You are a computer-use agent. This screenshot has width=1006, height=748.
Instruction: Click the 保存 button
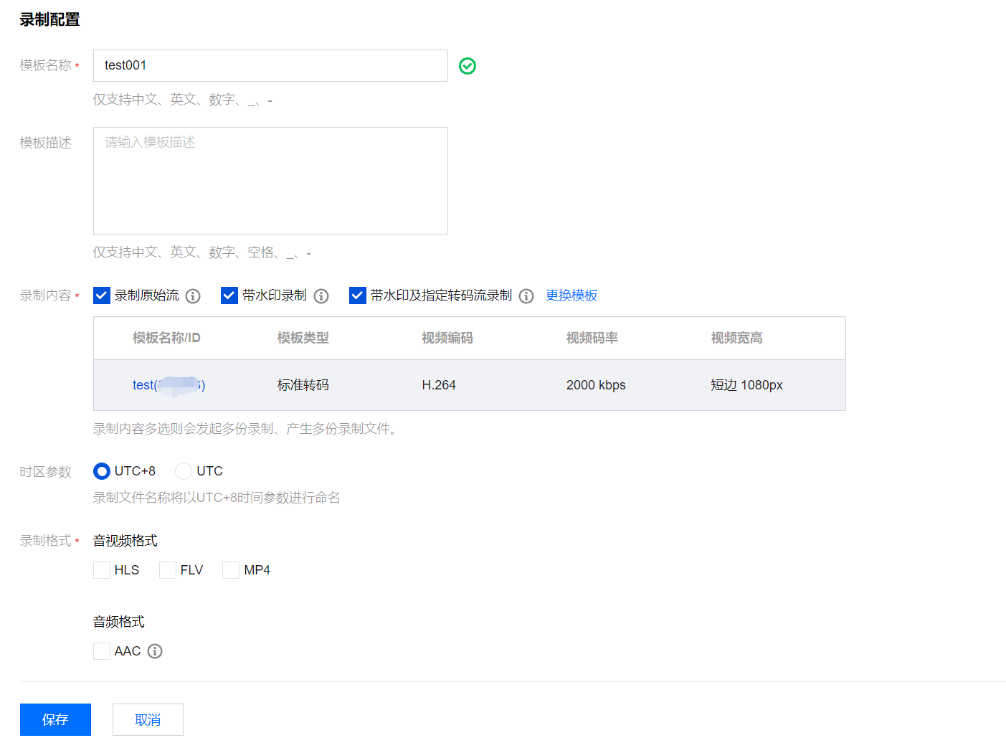point(55,719)
